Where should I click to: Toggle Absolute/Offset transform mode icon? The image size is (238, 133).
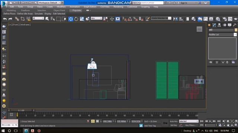coord(97,121)
